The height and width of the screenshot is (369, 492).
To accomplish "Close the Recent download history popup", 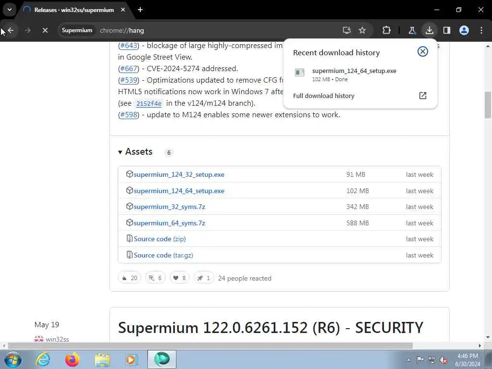I will point(423,51).
